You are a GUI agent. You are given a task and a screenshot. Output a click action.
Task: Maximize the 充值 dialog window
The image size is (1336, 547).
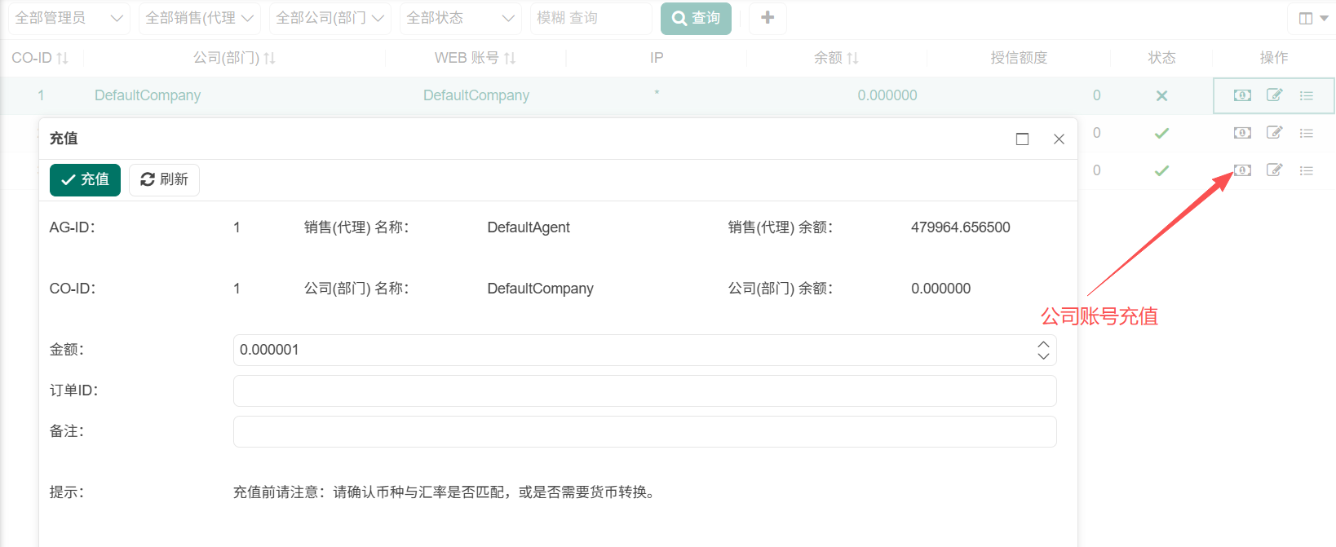tap(1022, 139)
